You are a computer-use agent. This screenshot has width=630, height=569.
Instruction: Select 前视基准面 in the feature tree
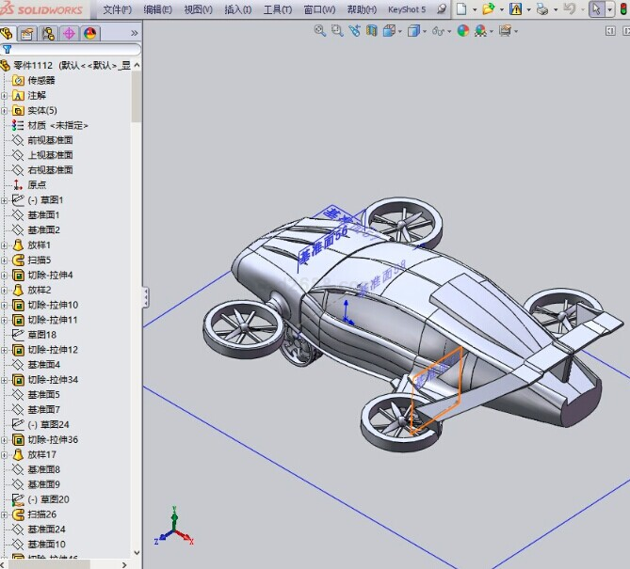click(50, 140)
